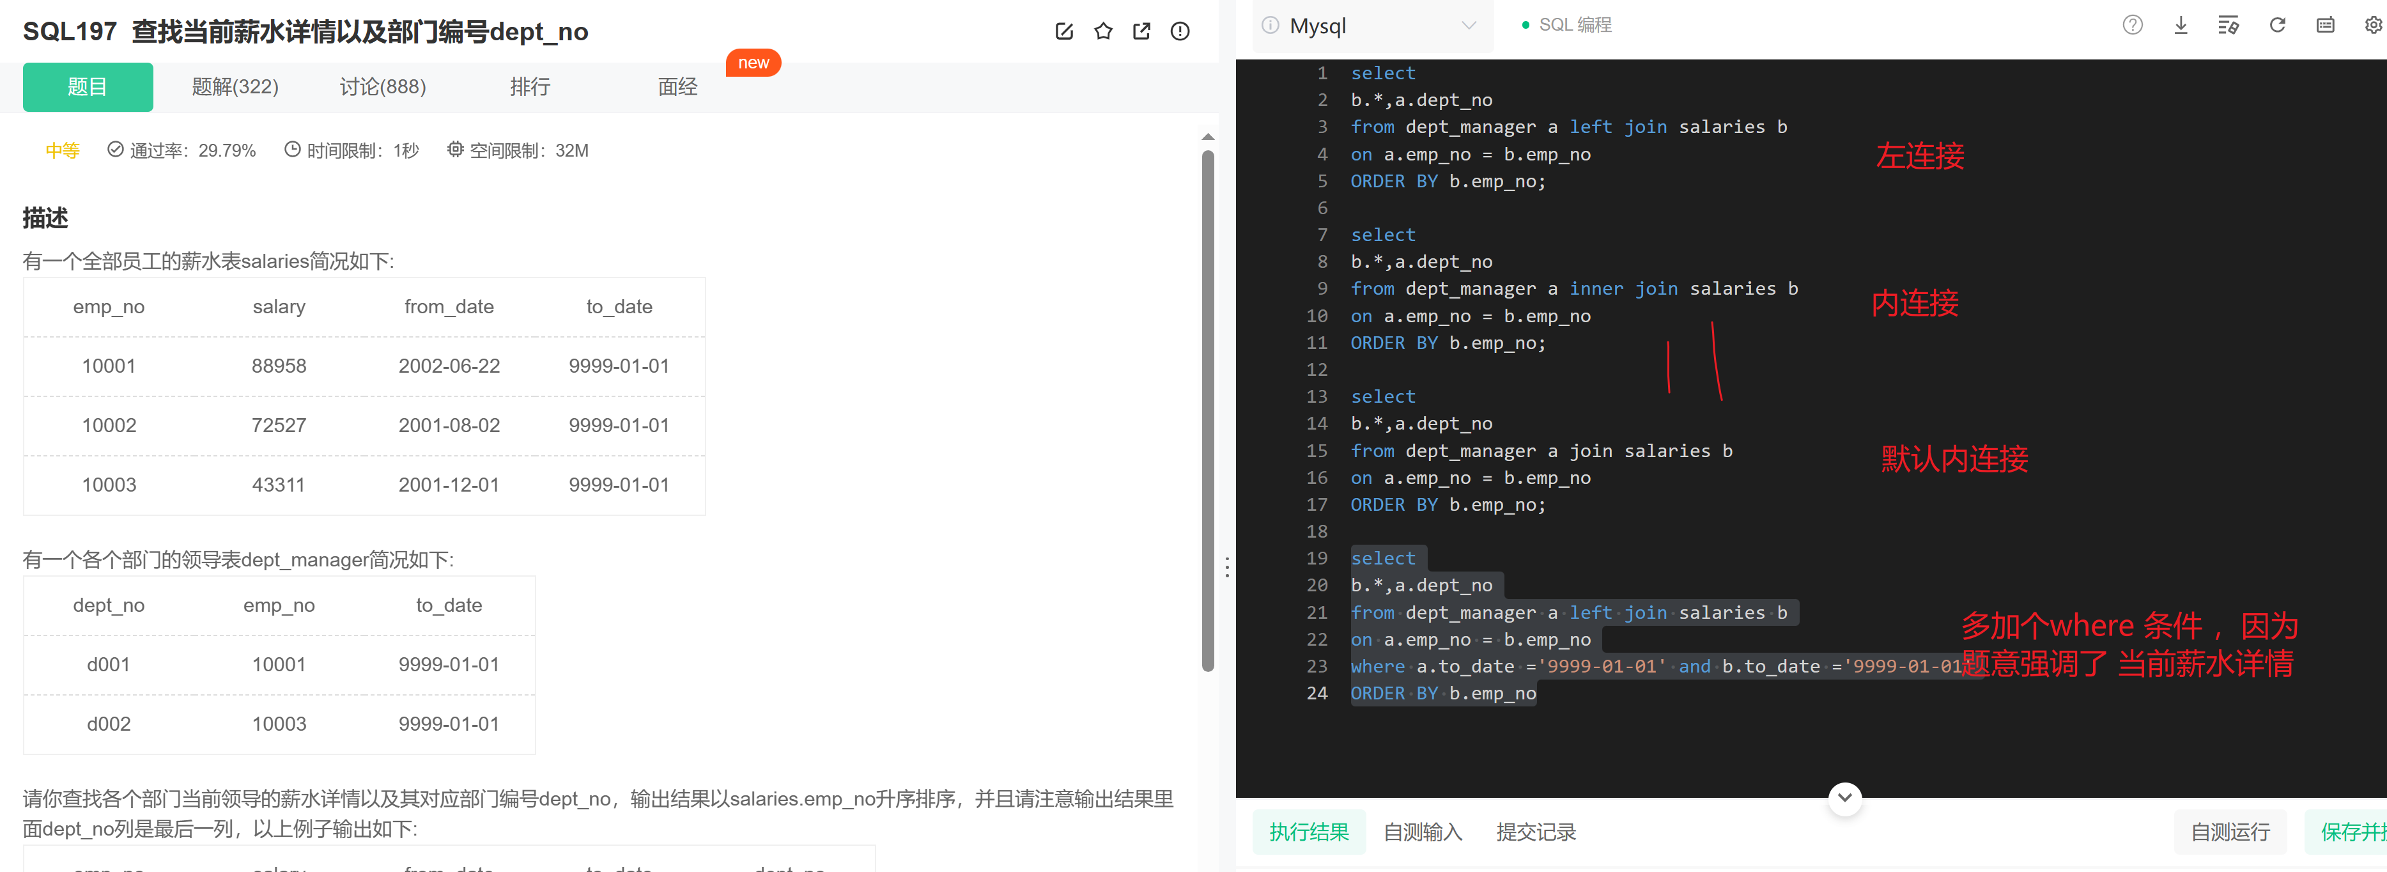Click the description panel vertical scrollbar
The height and width of the screenshot is (872, 2387).
pos(1207,412)
